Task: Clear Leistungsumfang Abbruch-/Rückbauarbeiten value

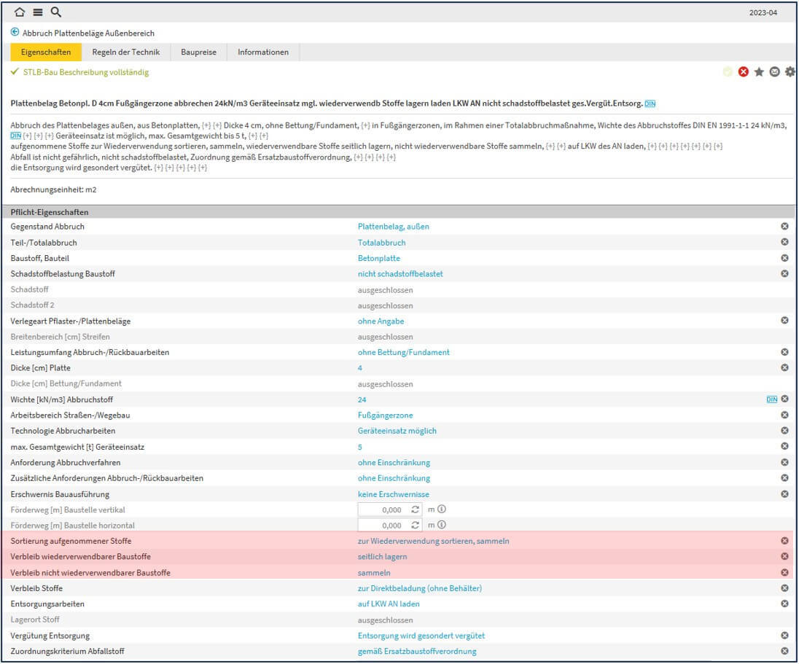Action: [x=784, y=352]
